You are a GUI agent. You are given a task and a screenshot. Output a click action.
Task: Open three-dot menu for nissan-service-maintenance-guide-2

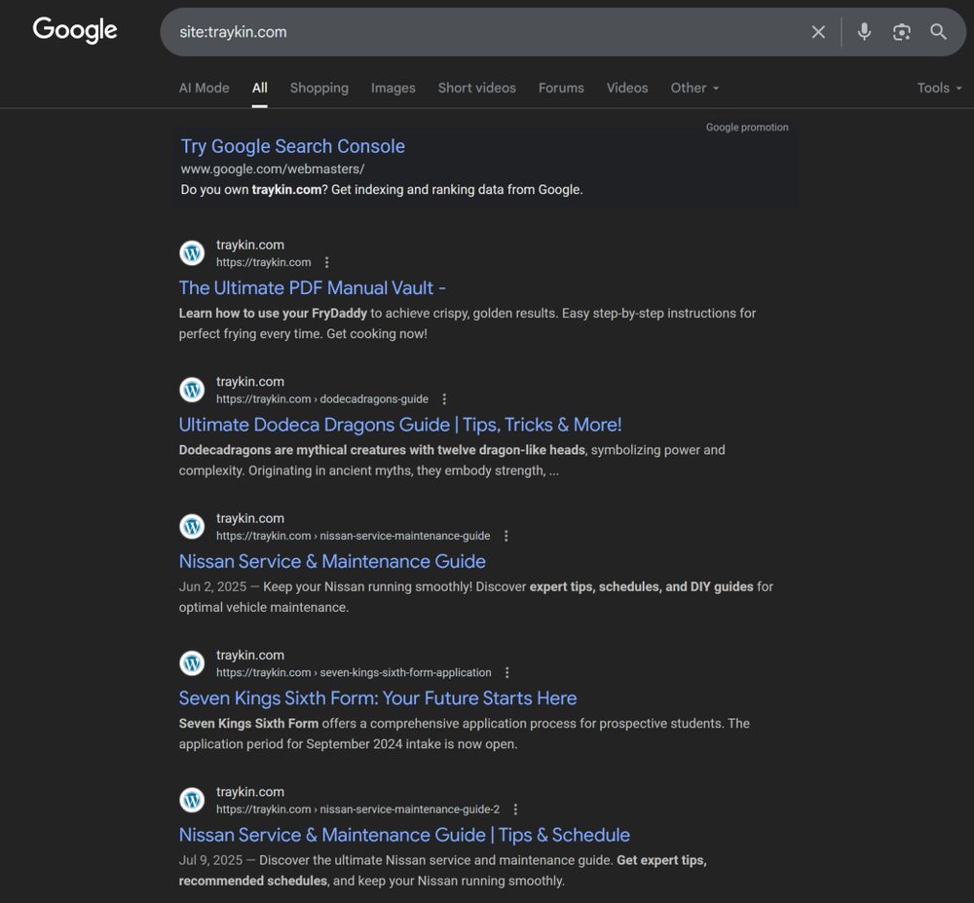click(515, 809)
